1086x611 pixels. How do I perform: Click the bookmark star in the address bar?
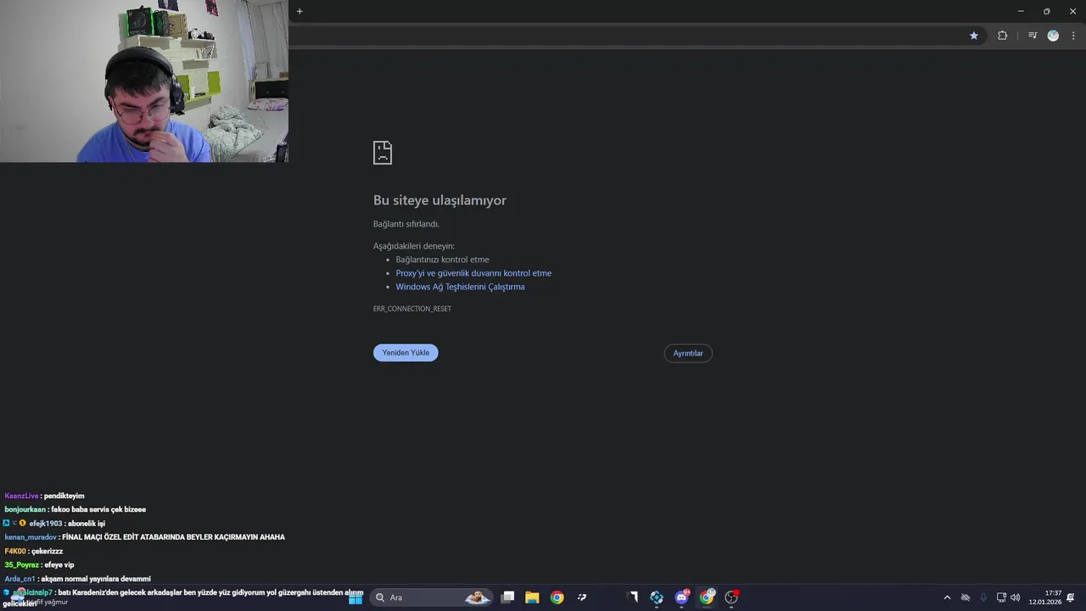point(974,36)
